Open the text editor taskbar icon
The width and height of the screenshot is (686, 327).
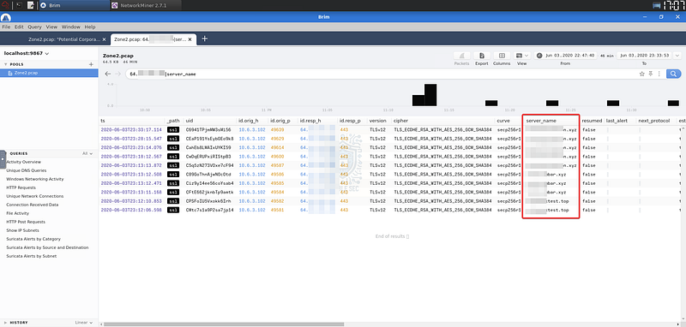pos(31,5)
